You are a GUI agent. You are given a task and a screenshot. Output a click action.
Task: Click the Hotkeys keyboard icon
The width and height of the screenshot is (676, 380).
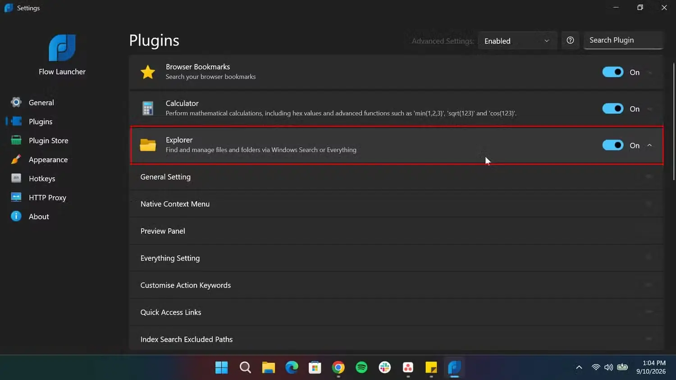pyautogui.click(x=16, y=178)
